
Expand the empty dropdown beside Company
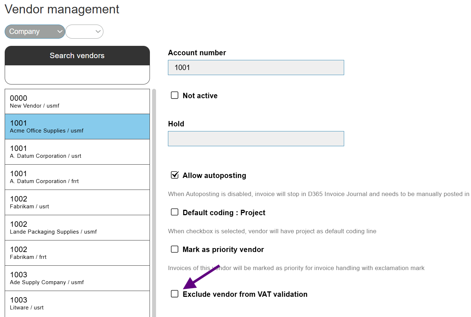[x=84, y=31]
